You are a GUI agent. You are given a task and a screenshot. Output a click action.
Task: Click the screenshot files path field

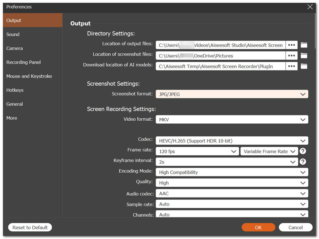[221, 56]
